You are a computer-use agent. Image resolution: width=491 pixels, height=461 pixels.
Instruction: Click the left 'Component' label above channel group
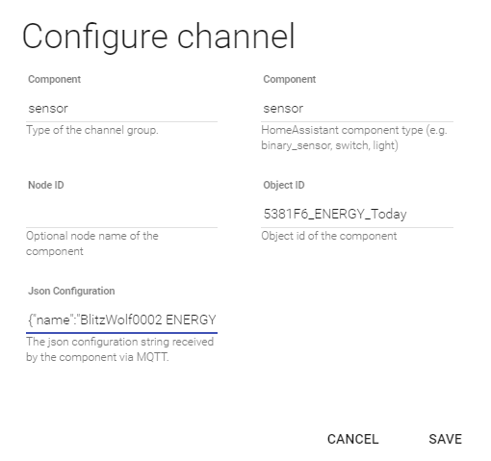pyautogui.click(x=54, y=79)
